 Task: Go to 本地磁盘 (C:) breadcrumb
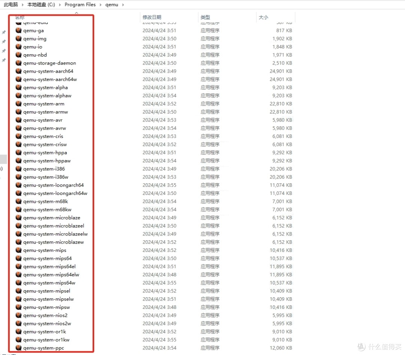(41, 4)
